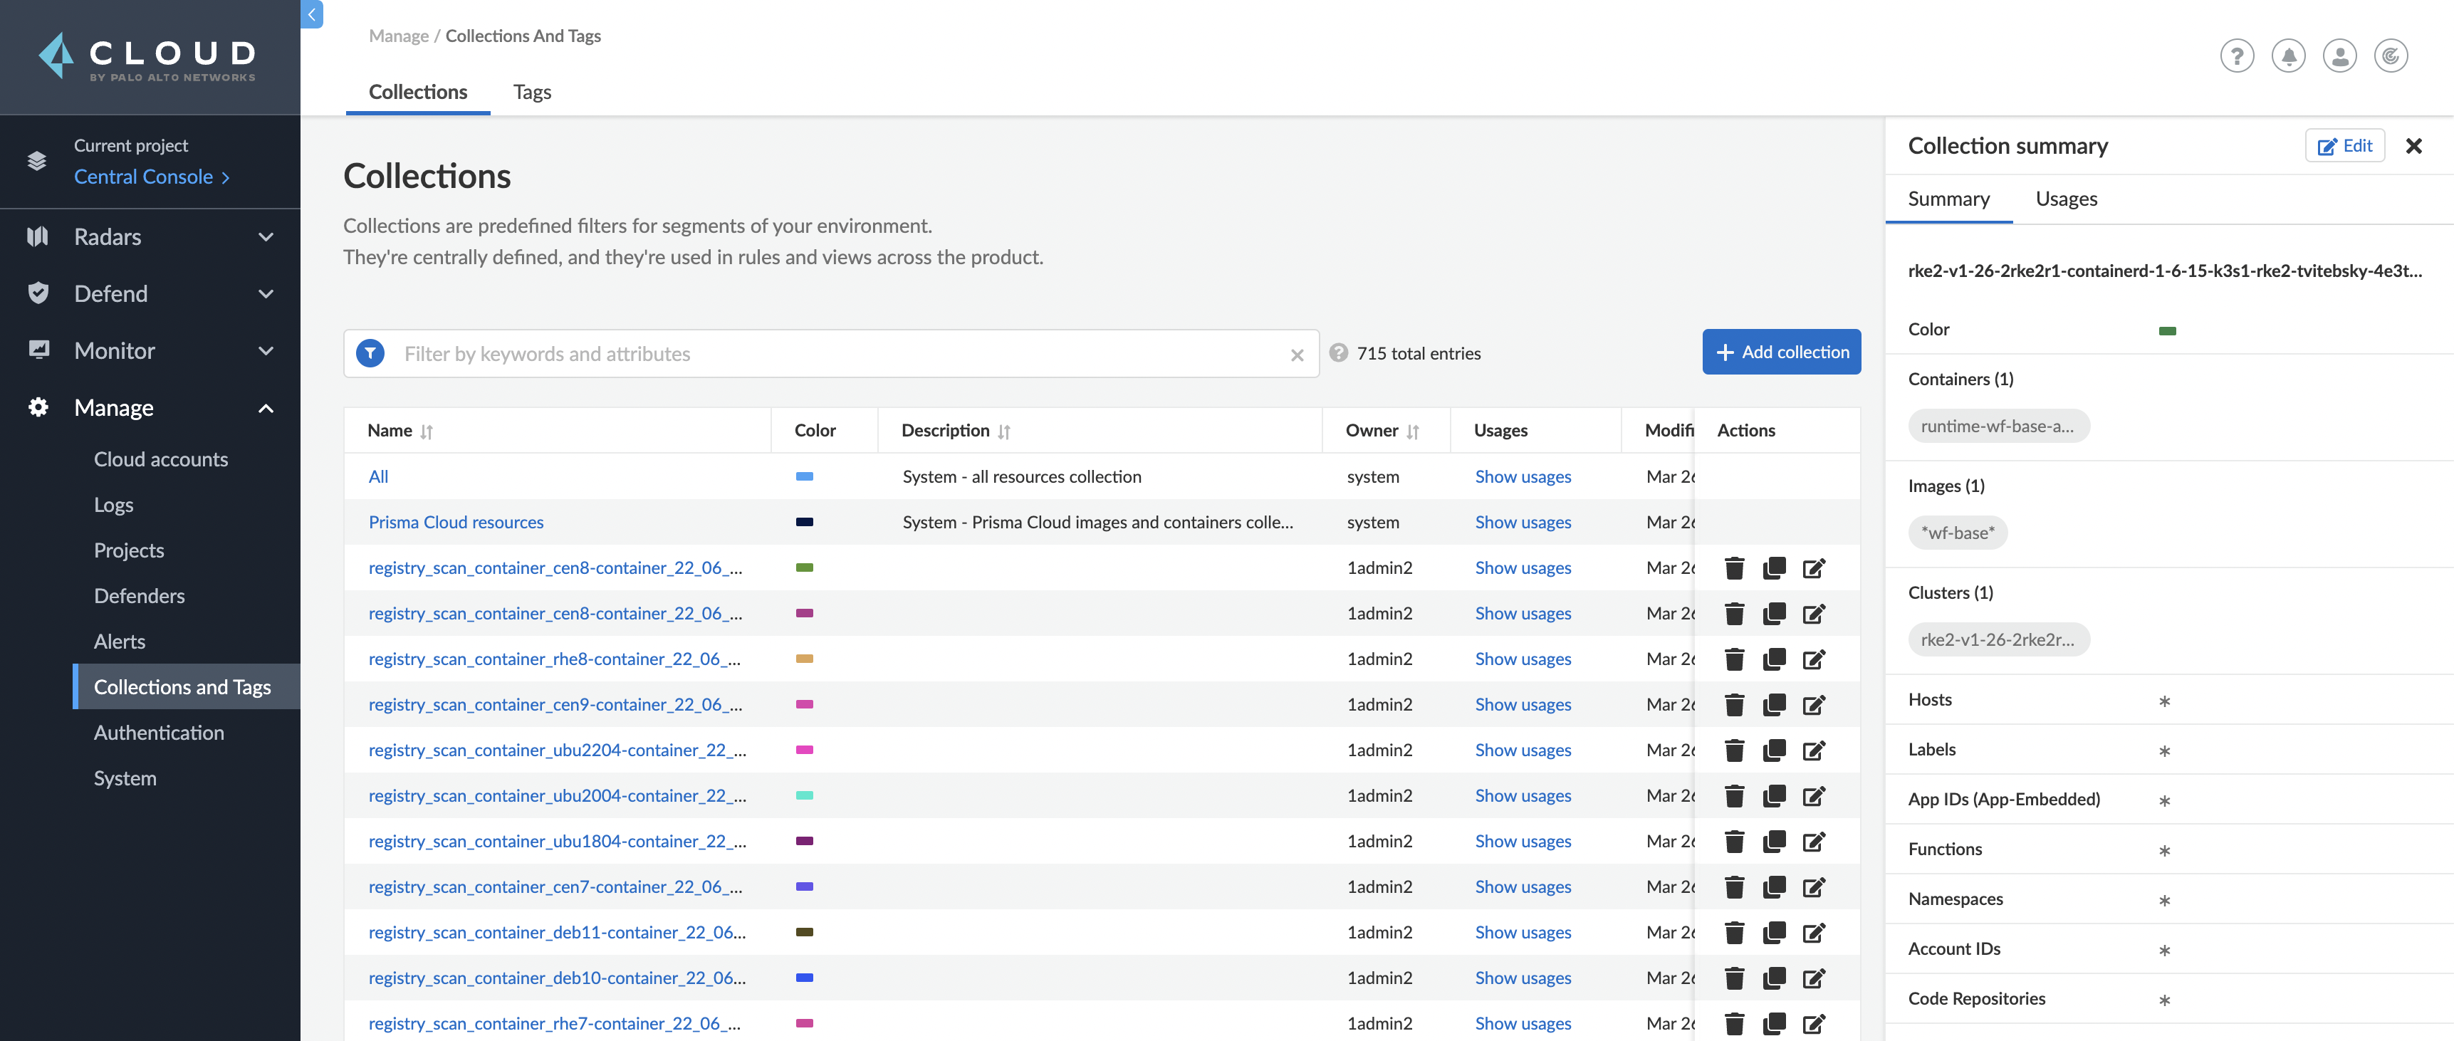Open the notifications bell icon
The width and height of the screenshot is (2454, 1041).
point(2287,56)
